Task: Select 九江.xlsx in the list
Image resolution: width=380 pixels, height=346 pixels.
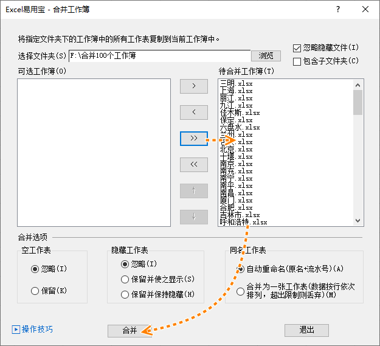Action: 237,105
